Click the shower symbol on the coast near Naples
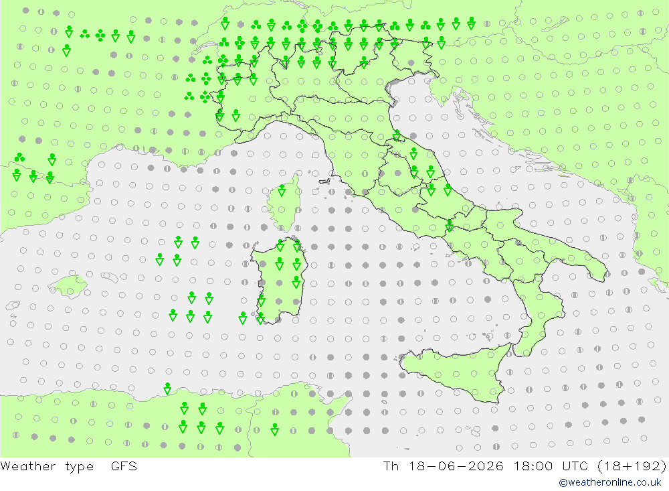 (x=450, y=225)
